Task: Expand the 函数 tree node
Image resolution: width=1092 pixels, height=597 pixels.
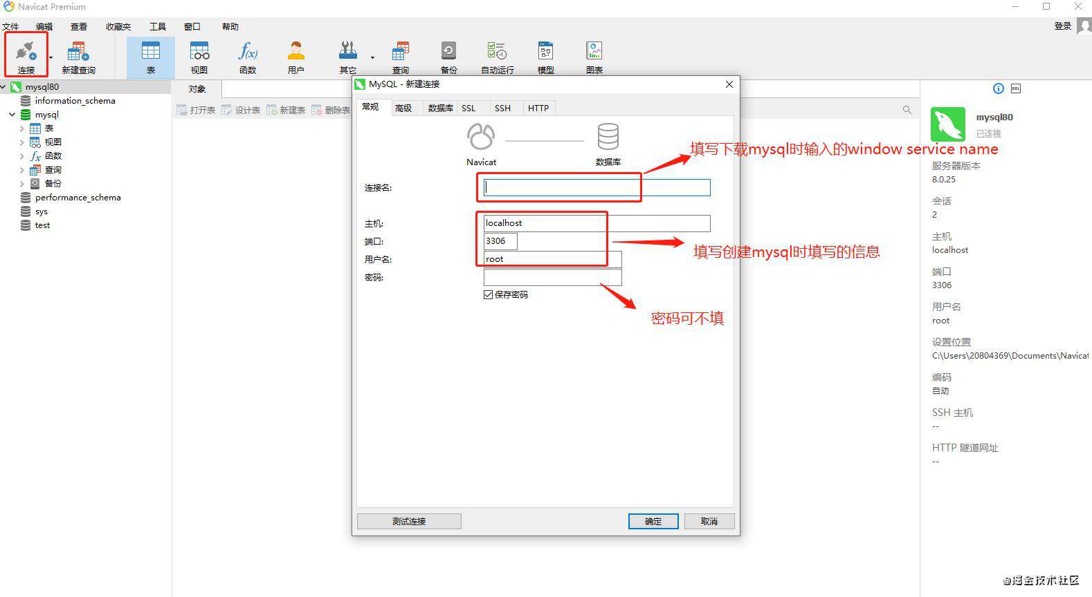Action: point(21,156)
